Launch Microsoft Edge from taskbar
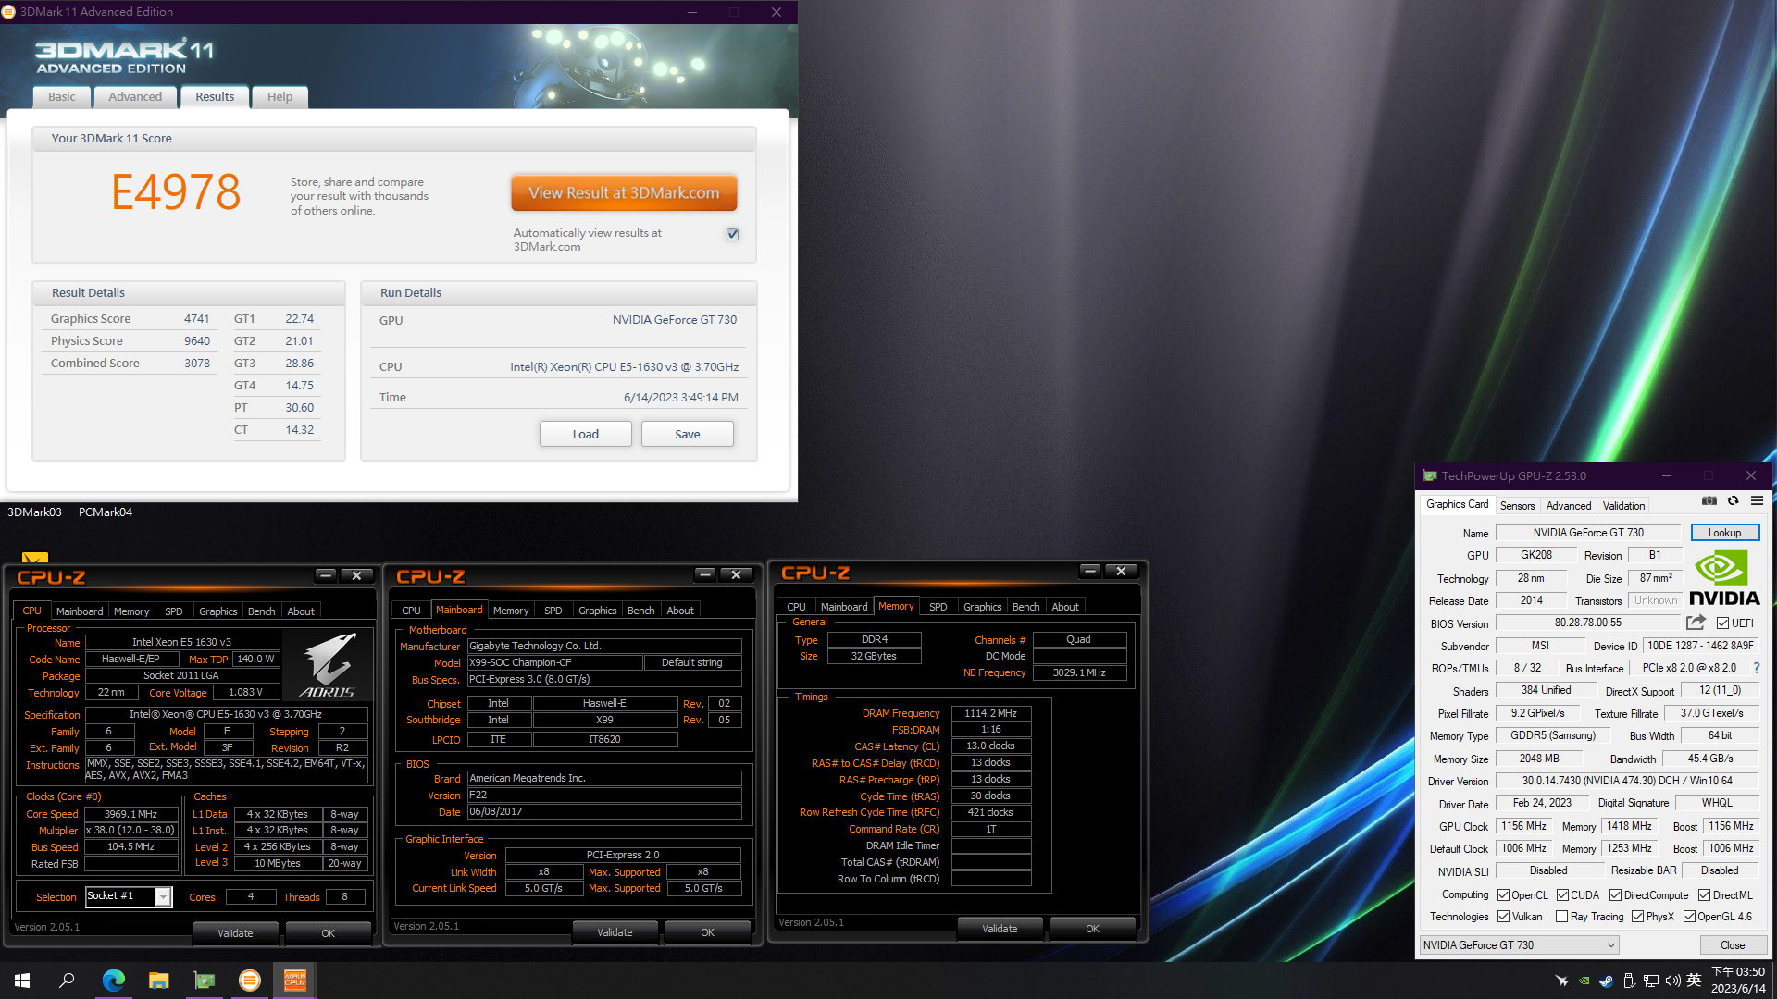Viewport: 1777px width, 999px height. click(x=113, y=980)
